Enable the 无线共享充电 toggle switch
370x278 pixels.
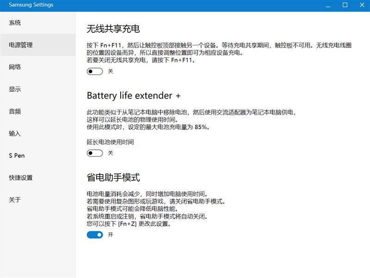95,71
